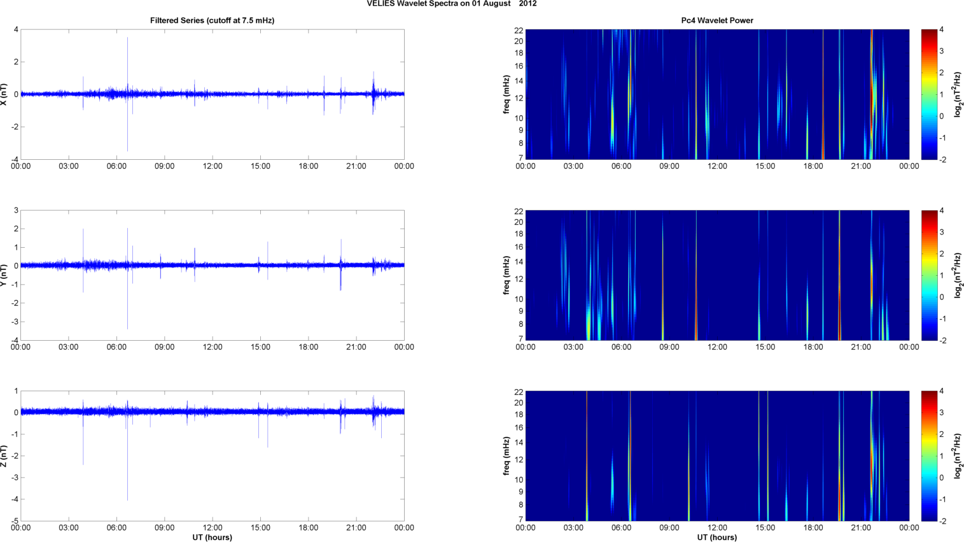Click freq (mHz) label of the middle spectrogram

pyautogui.click(x=507, y=275)
